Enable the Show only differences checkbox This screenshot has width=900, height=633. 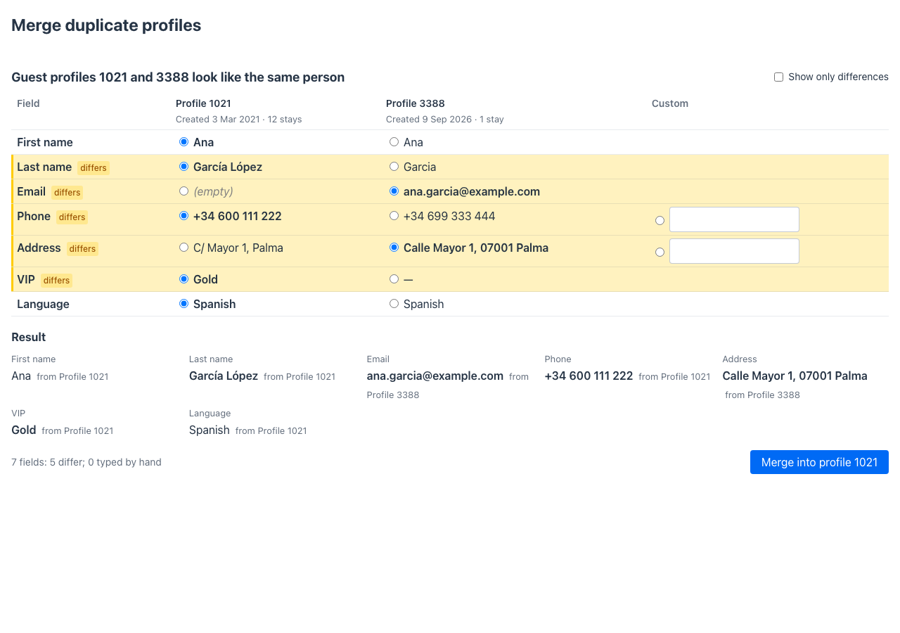(778, 77)
